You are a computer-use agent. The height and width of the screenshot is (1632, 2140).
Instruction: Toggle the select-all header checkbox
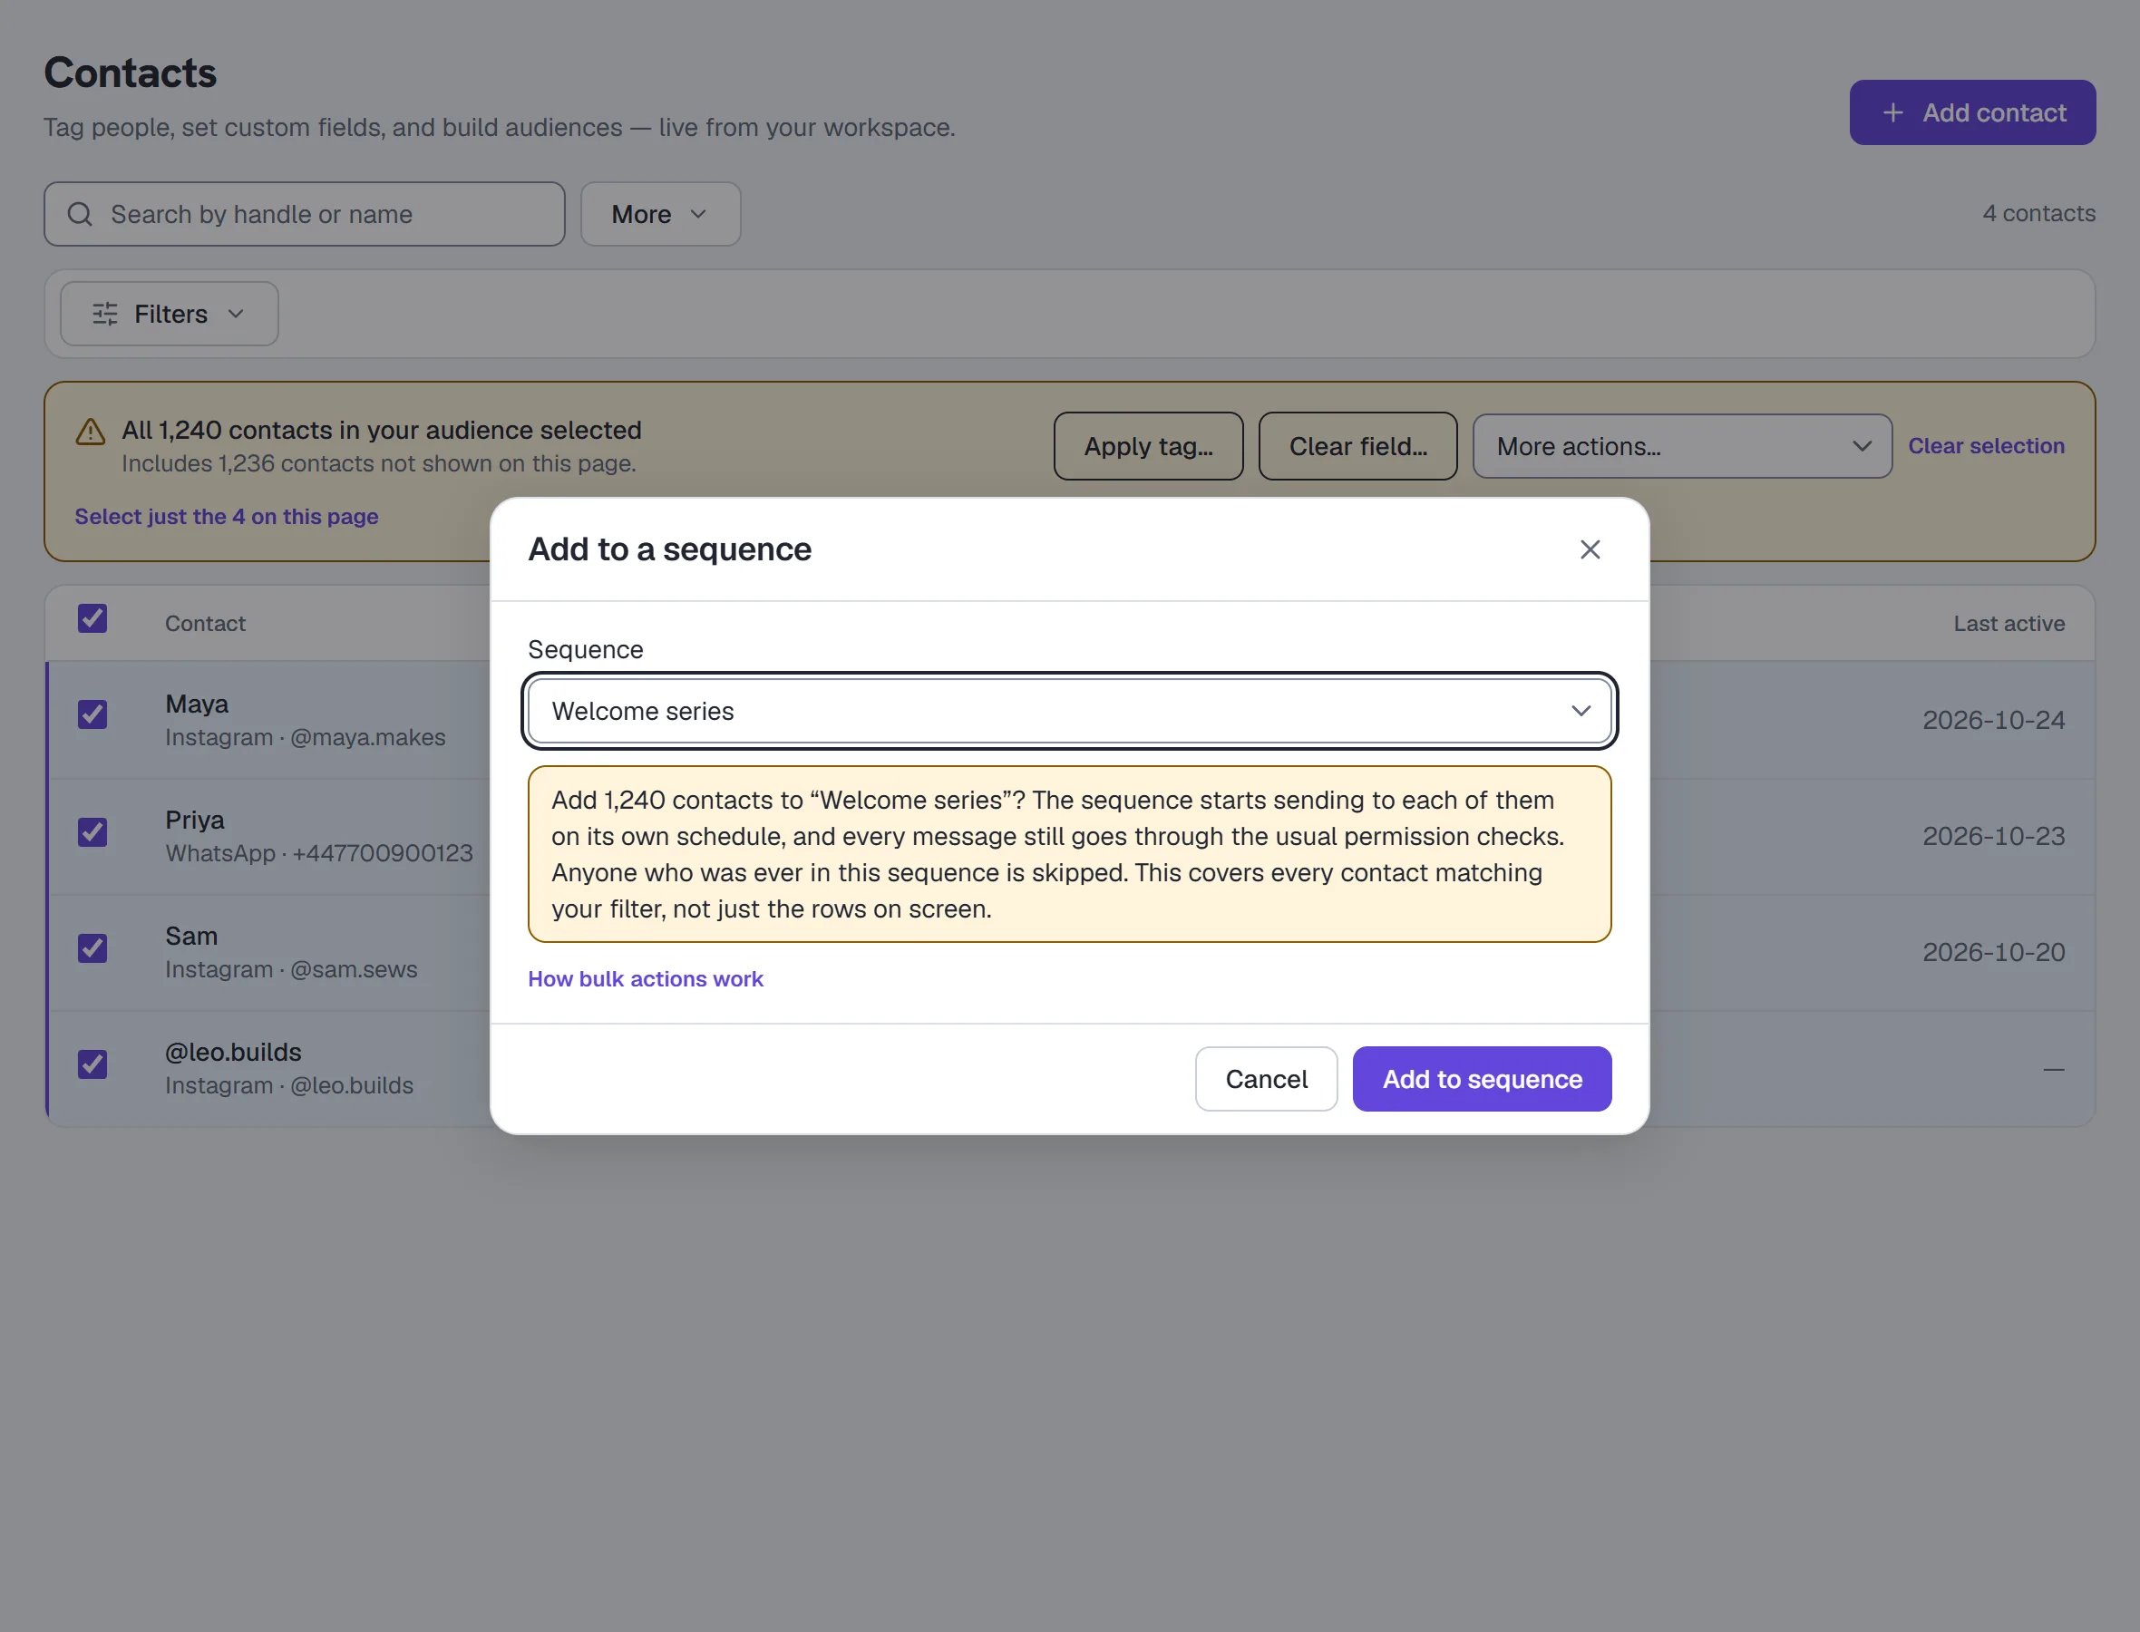tap(92, 618)
